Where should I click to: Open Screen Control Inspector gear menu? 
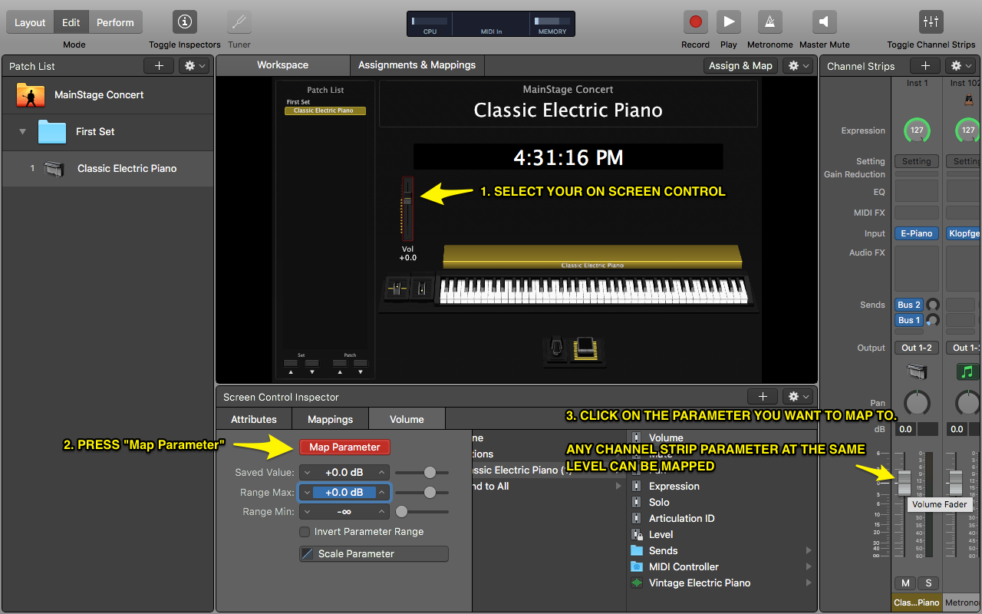[x=798, y=397]
